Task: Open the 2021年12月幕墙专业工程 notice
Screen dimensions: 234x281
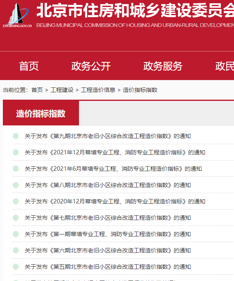Action: pos(115,152)
